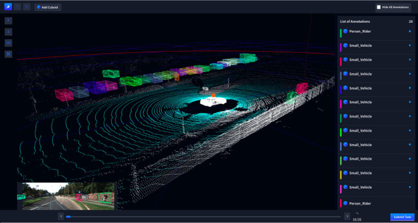Click the frame timeline slider handle
Screen dimensions: 418x223
[68, 217]
